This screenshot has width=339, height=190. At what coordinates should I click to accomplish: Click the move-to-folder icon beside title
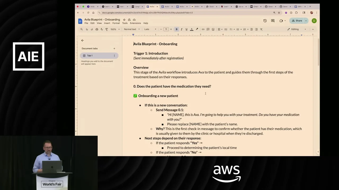coord(129,20)
